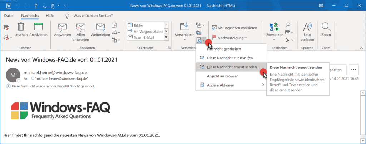Image resolution: width=366 pixels, height=144 pixels.
Task: Choose Diese Nachricht erneut senden
Action: point(232,67)
